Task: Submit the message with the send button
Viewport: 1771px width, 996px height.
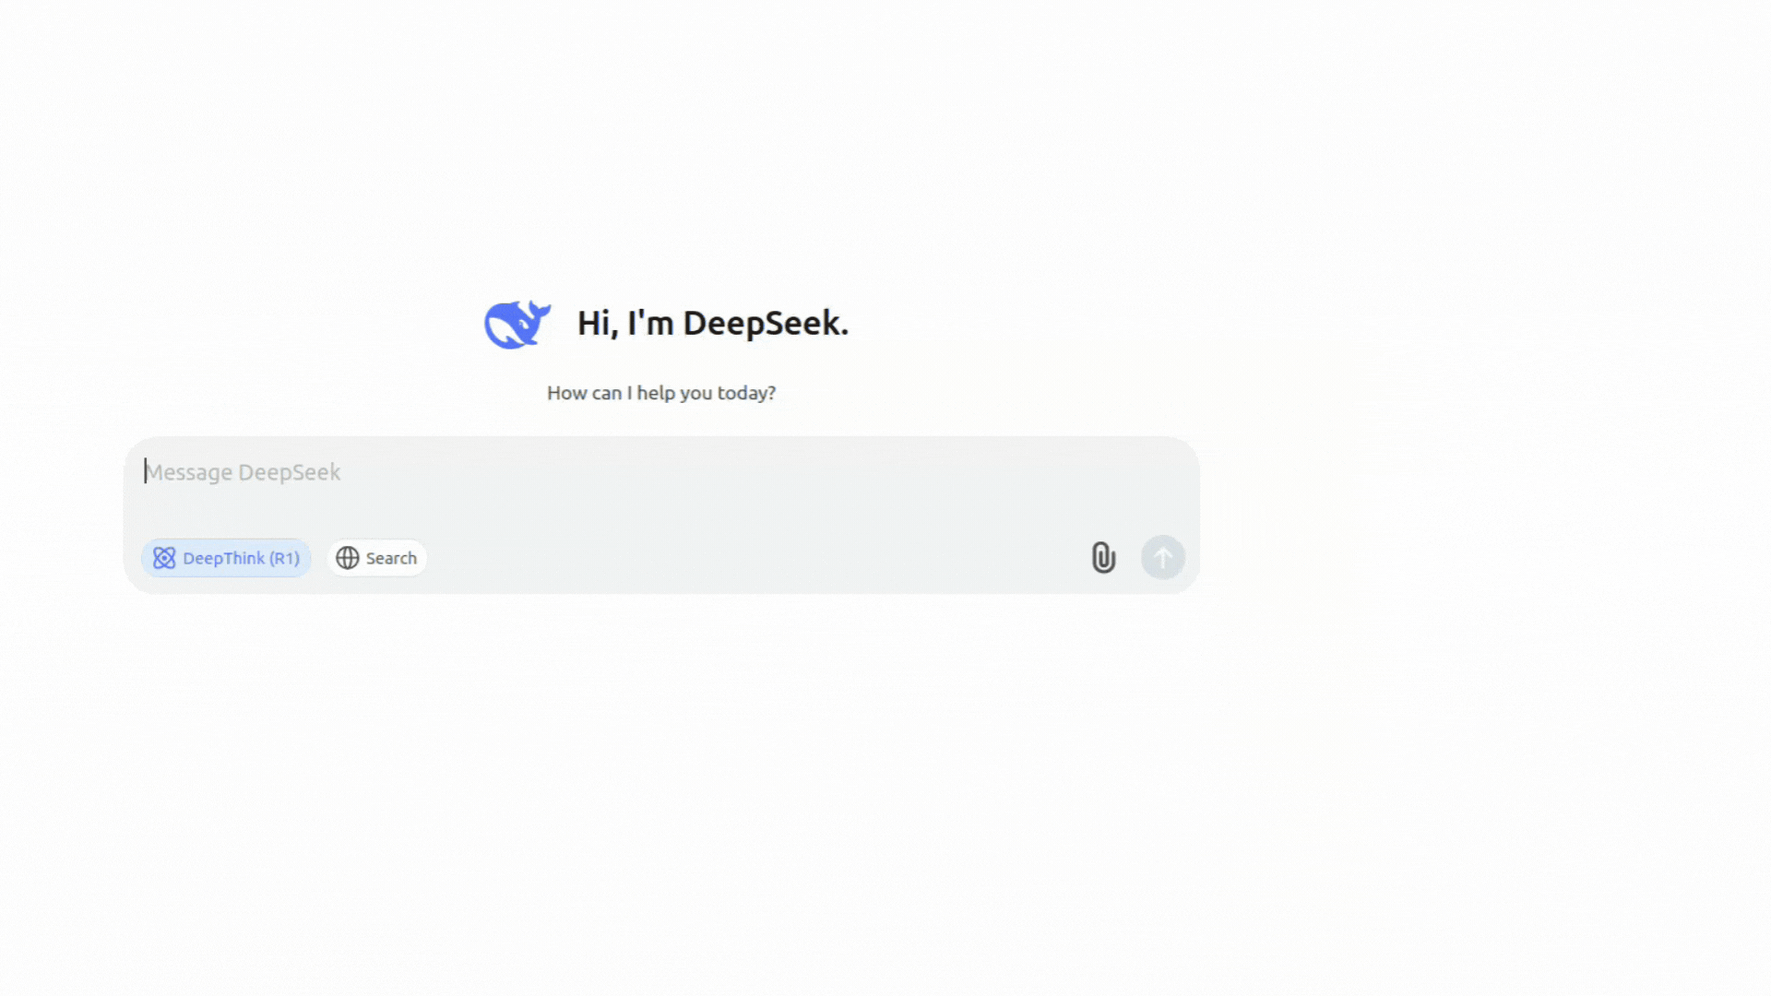Action: [1162, 557]
